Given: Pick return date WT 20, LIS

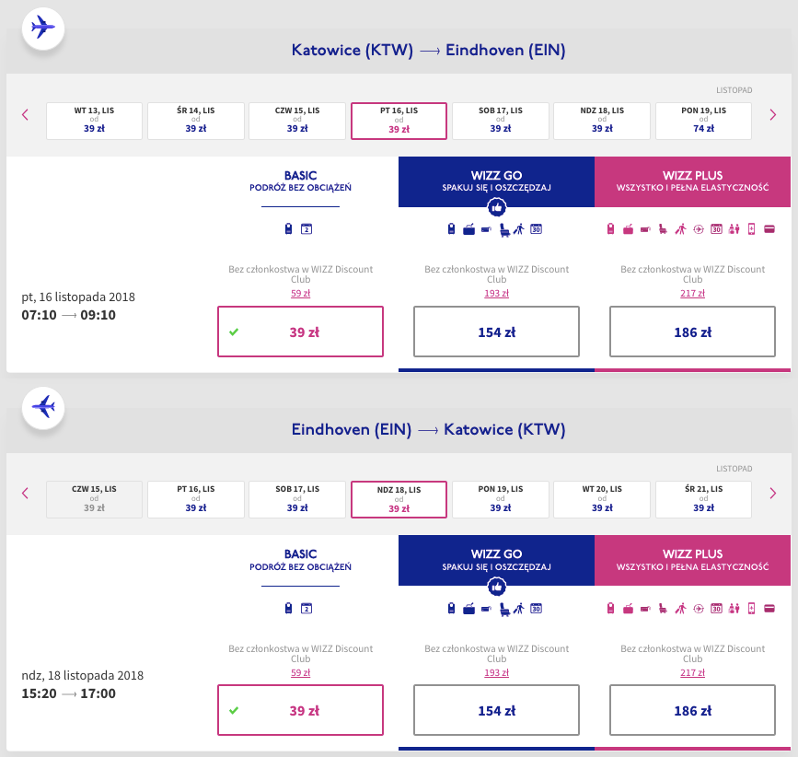Looking at the screenshot, I should [x=602, y=498].
